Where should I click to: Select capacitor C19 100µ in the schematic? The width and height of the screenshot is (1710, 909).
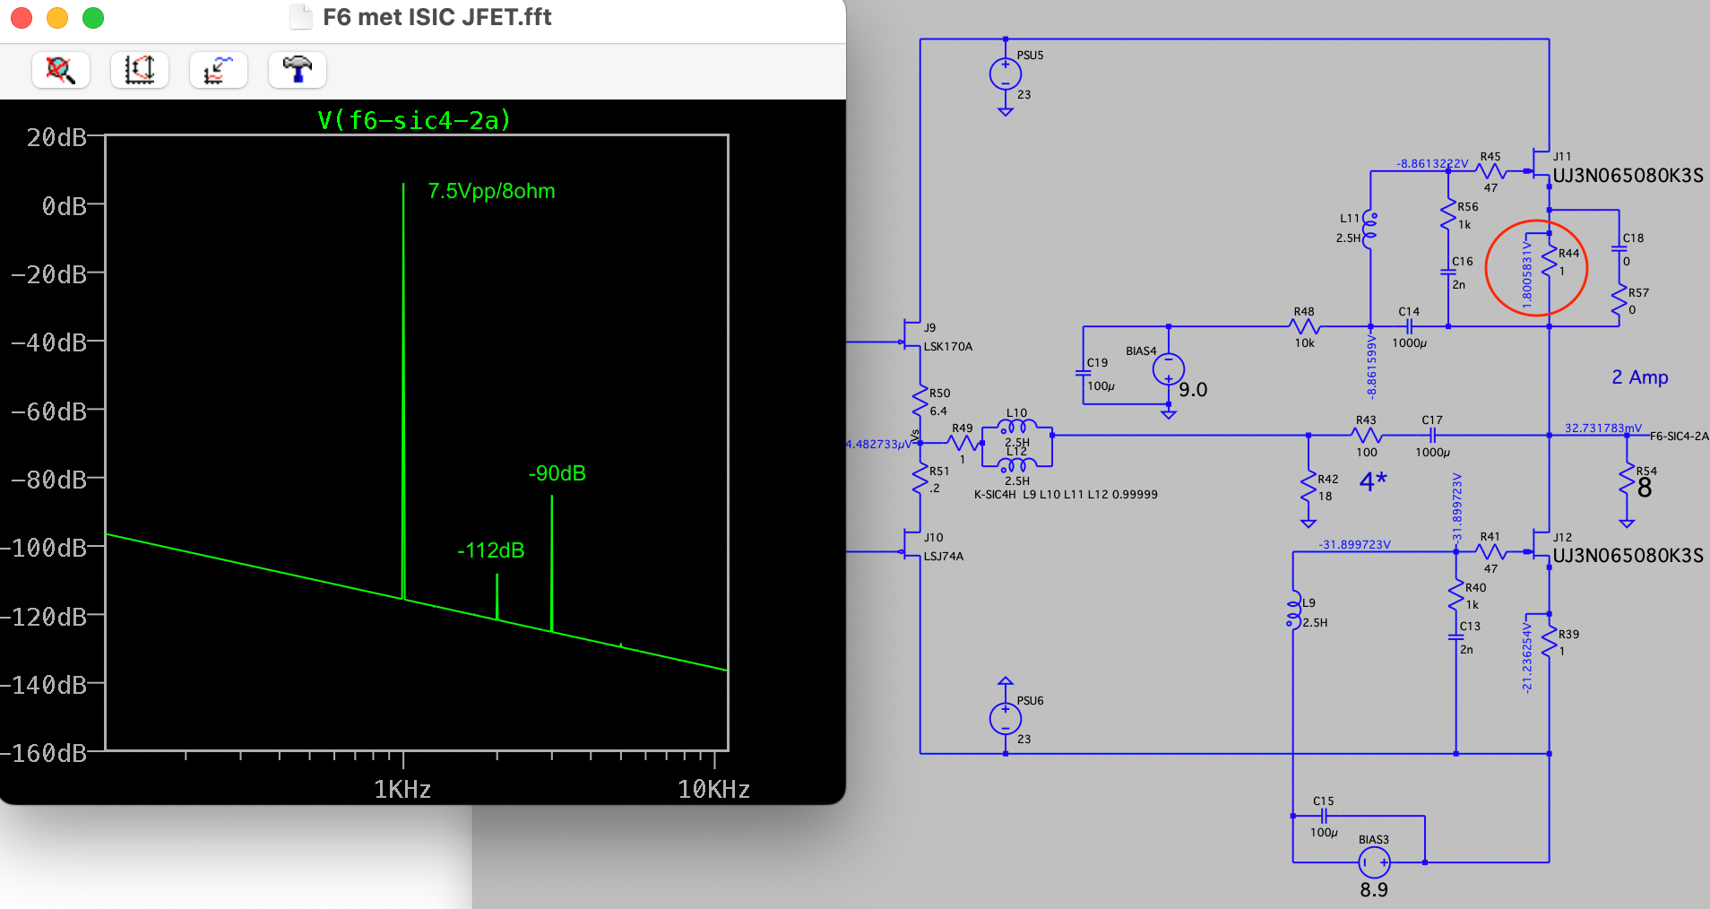(1083, 373)
